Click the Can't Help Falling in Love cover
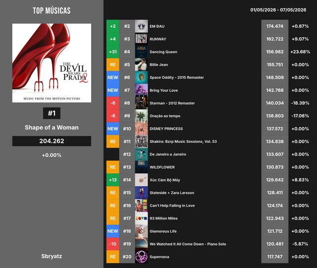Screen dimensions: 317x268 pos(141,206)
